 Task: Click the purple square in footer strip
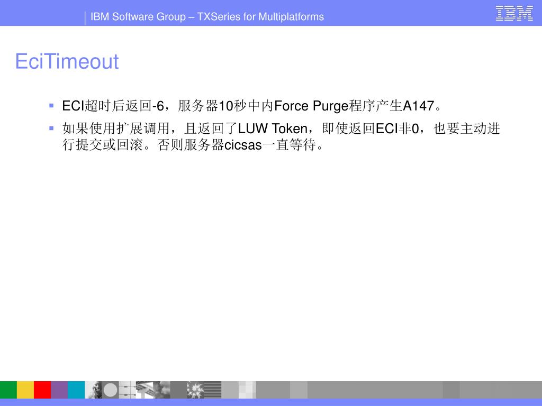point(59,390)
